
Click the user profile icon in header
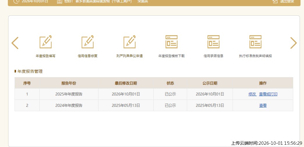coord(59,1)
